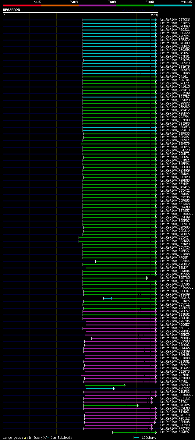Click the arrowhead ending the B9RT85 bar

(x=147, y=278)
